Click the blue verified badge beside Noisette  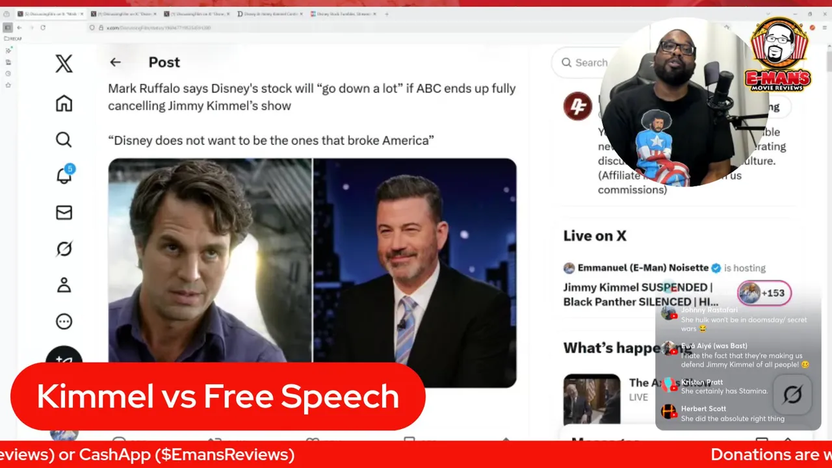pos(716,268)
